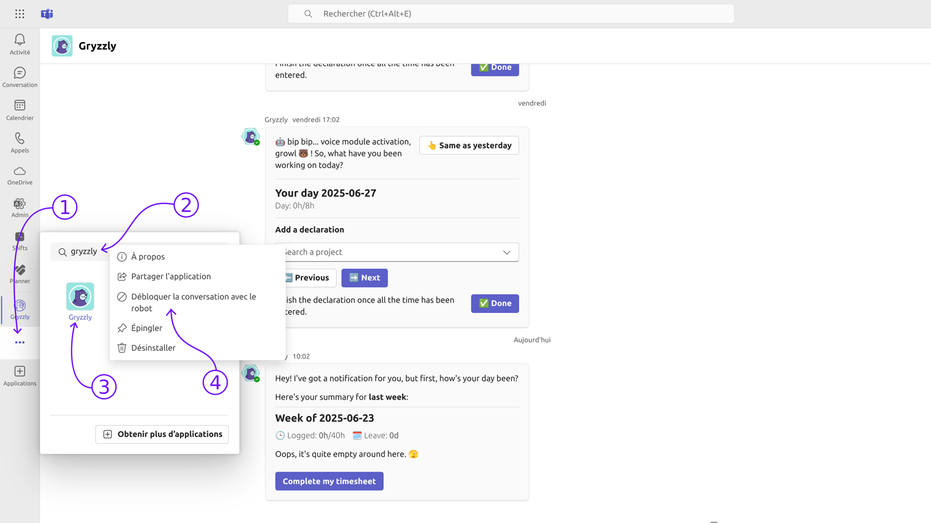Click the Gryzzly avatar in chat header
931x523 pixels.
point(62,46)
